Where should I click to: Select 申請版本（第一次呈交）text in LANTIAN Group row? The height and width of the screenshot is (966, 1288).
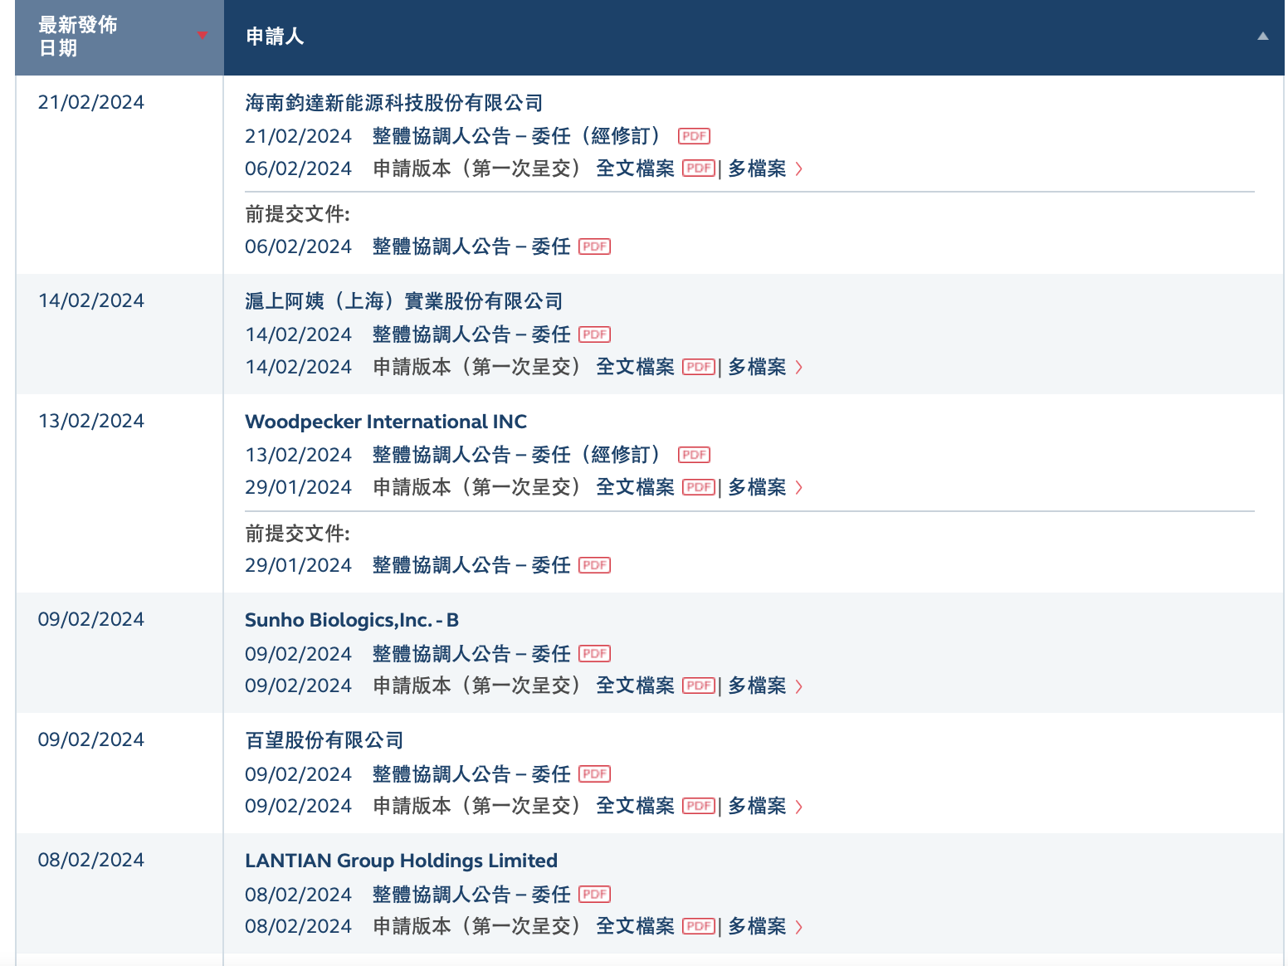click(x=476, y=926)
